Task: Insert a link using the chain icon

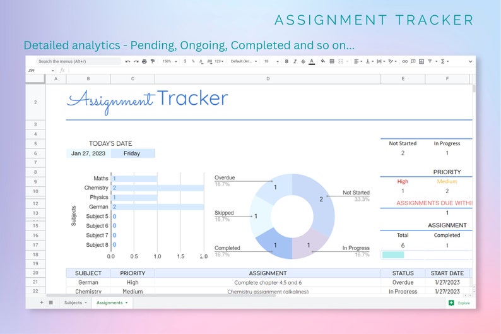Action: (405, 61)
